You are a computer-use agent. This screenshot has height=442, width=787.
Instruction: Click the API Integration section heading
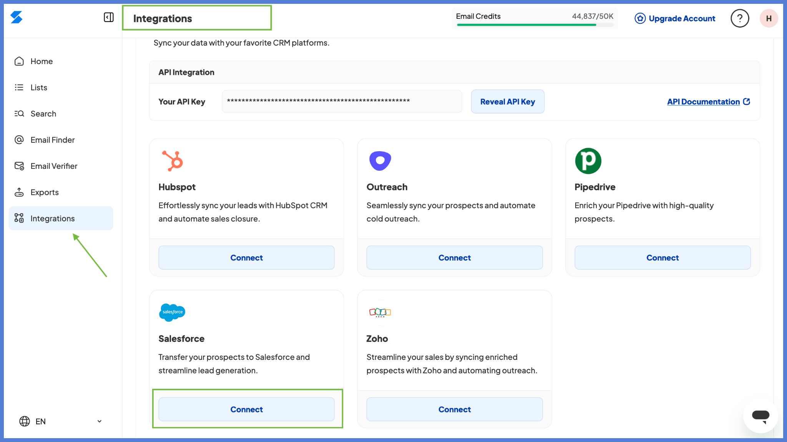pyautogui.click(x=186, y=72)
